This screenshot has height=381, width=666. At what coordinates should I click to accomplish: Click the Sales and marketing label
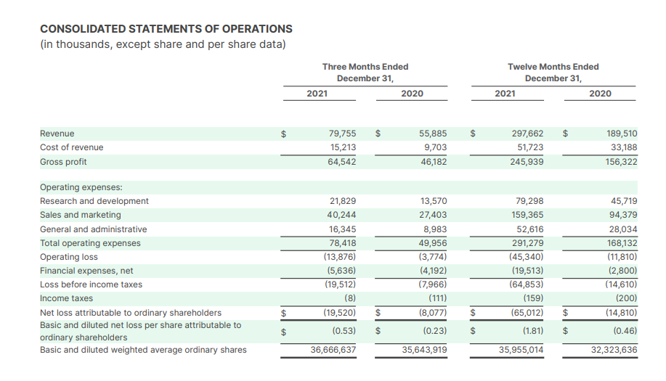pyautogui.click(x=81, y=215)
